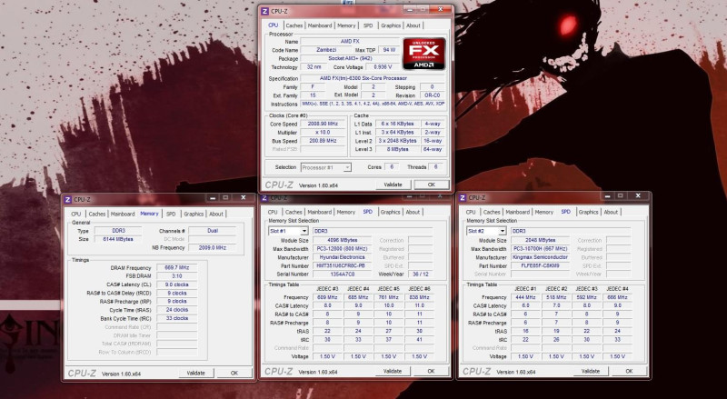
Task: Click the Name field showing AMD FX
Action: pos(350,41)
